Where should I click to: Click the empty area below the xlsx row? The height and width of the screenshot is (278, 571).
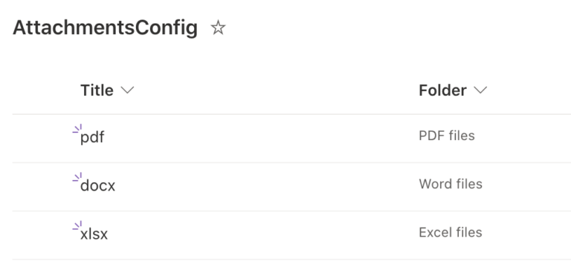tap(291, 269)
